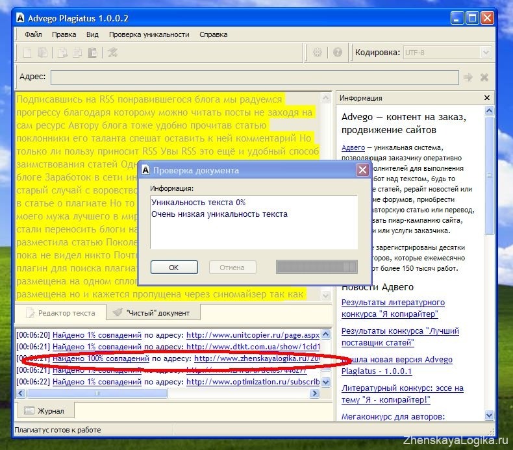513x450 pixels.
Task: Open the Advego Plagiatus 1.0.0.1 news link
Action: (x=397, y=365)
